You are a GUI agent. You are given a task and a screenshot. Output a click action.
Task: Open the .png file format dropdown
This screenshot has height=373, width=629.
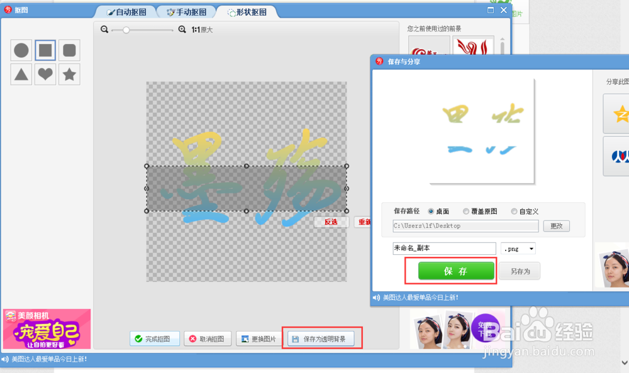point(518,249)
